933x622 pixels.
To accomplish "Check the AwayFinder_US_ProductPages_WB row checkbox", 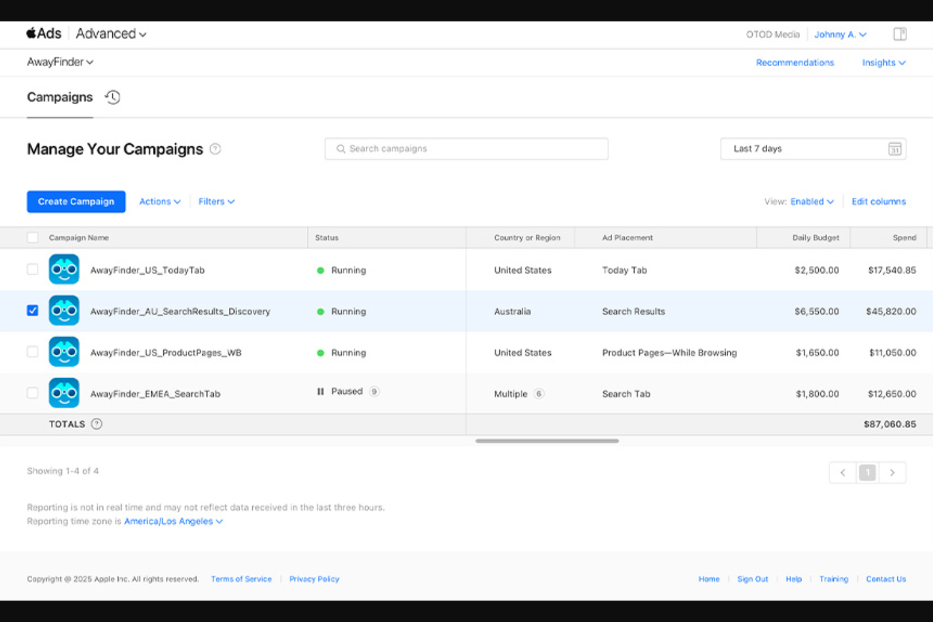I will tap(33, 352).
